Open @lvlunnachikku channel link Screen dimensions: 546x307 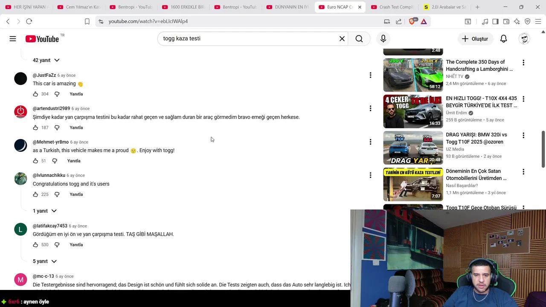49,175
